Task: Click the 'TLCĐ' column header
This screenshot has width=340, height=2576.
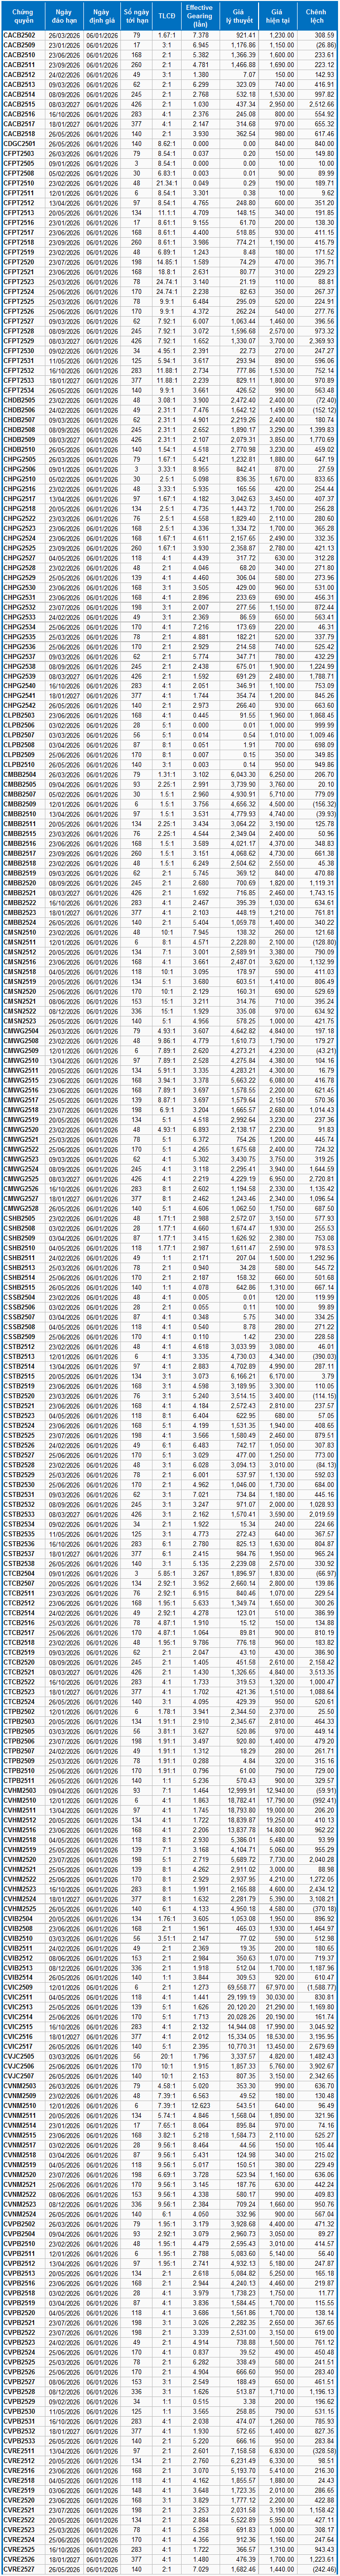Action: [168, 15]
